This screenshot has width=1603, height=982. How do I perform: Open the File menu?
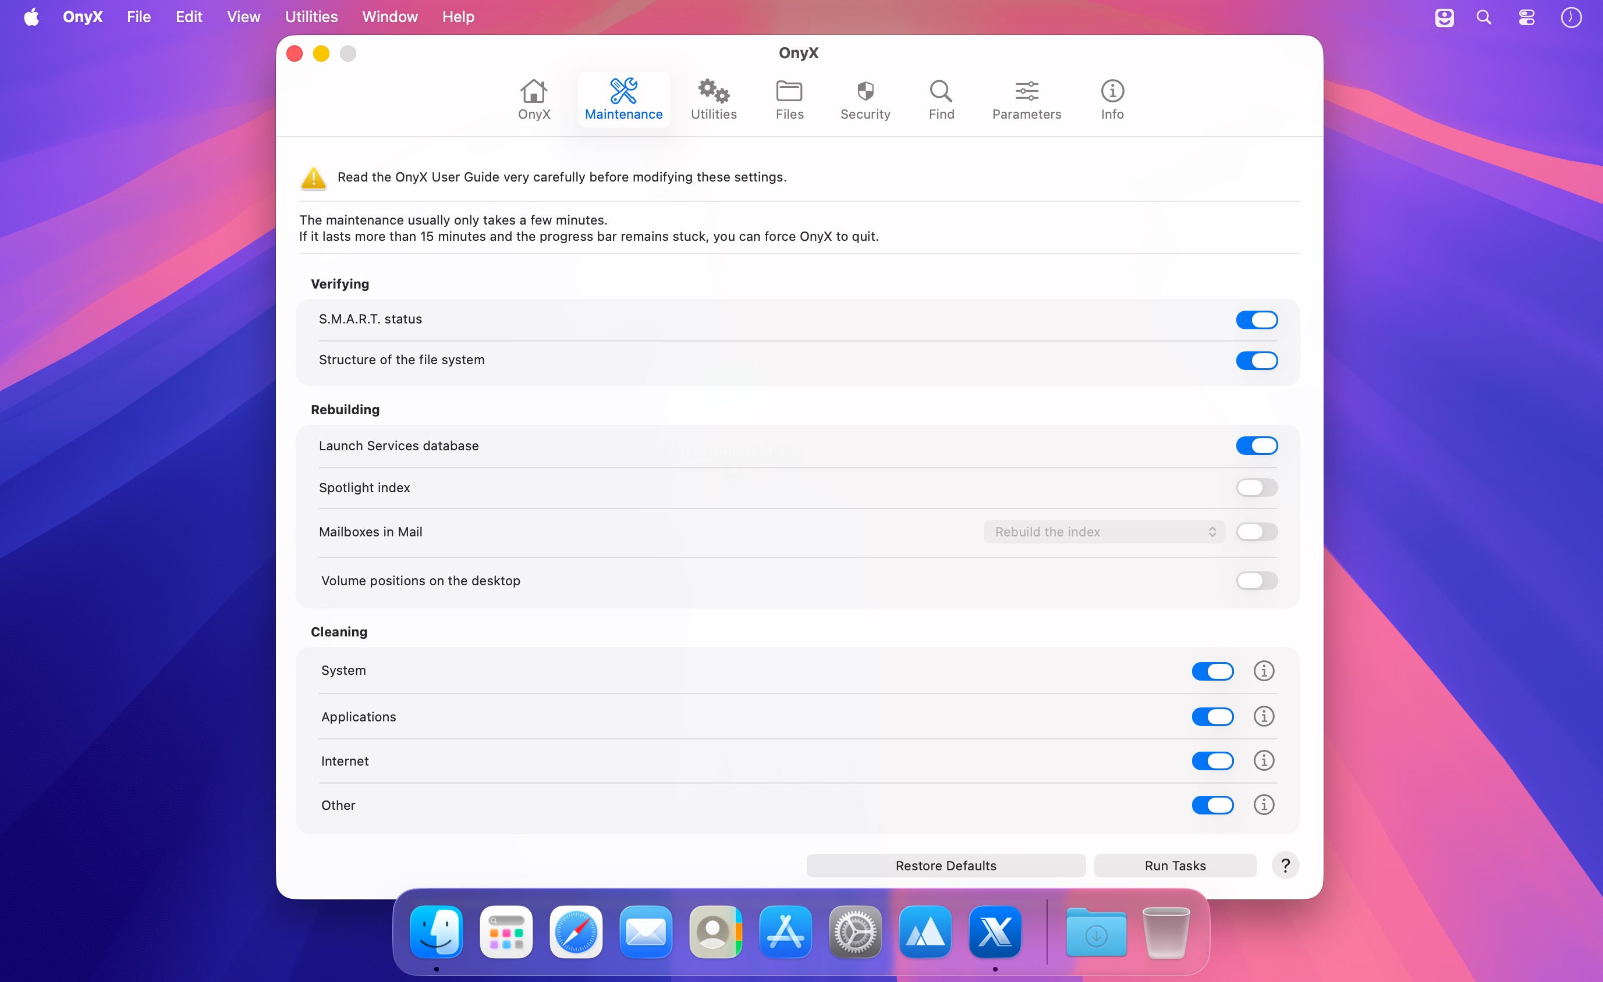point(139,17)
